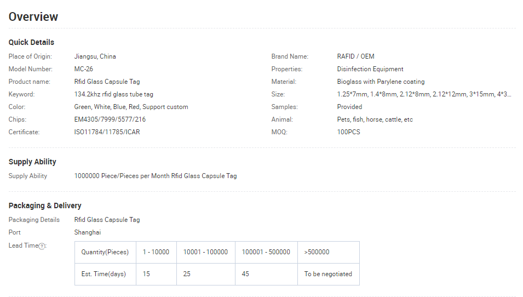This screenshot has height=297, width=523.
Task: Click the color value 'Green, White, Blue, Red, Support custom'
Action: (x=131, y=107)
